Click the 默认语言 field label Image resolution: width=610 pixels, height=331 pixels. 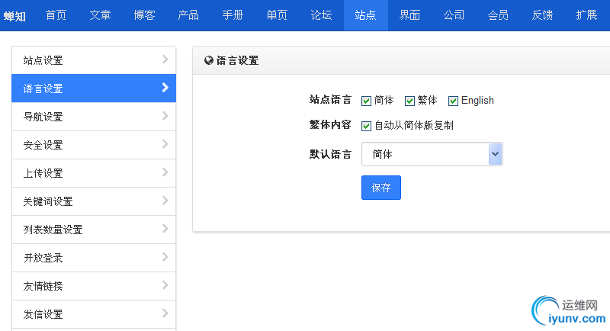tap(330, 154)
